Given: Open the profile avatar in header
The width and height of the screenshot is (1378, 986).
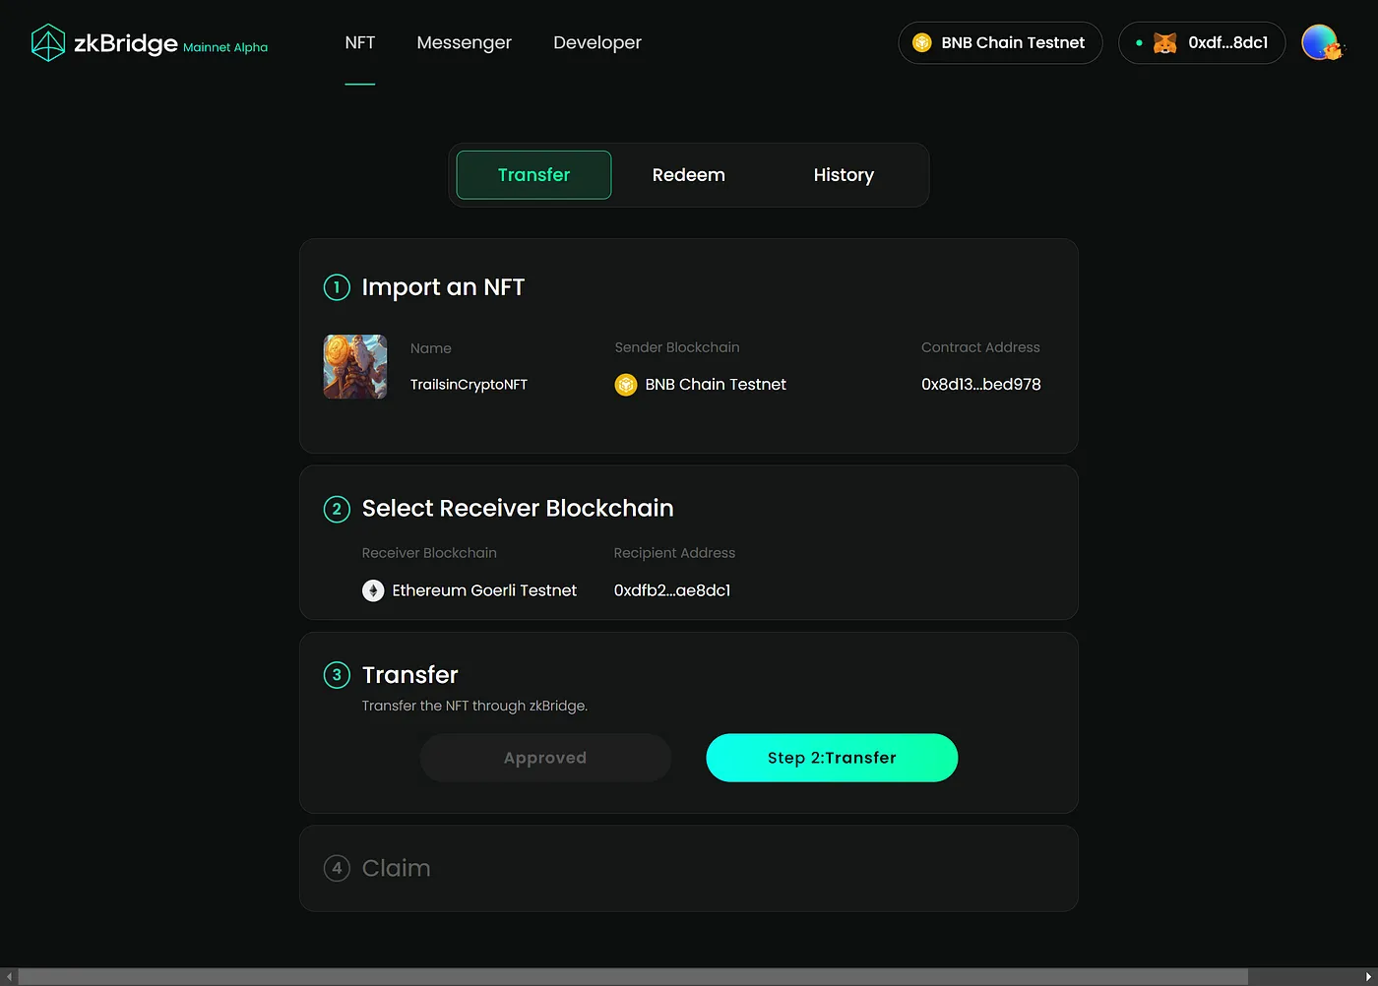Looking at the screenshot, I should [x=1321, y=42].
